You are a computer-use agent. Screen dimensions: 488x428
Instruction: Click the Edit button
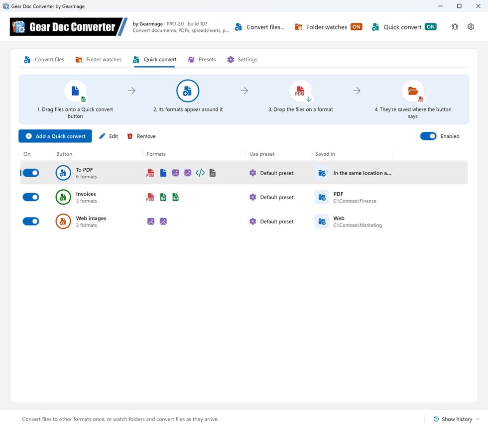[109, 136]
